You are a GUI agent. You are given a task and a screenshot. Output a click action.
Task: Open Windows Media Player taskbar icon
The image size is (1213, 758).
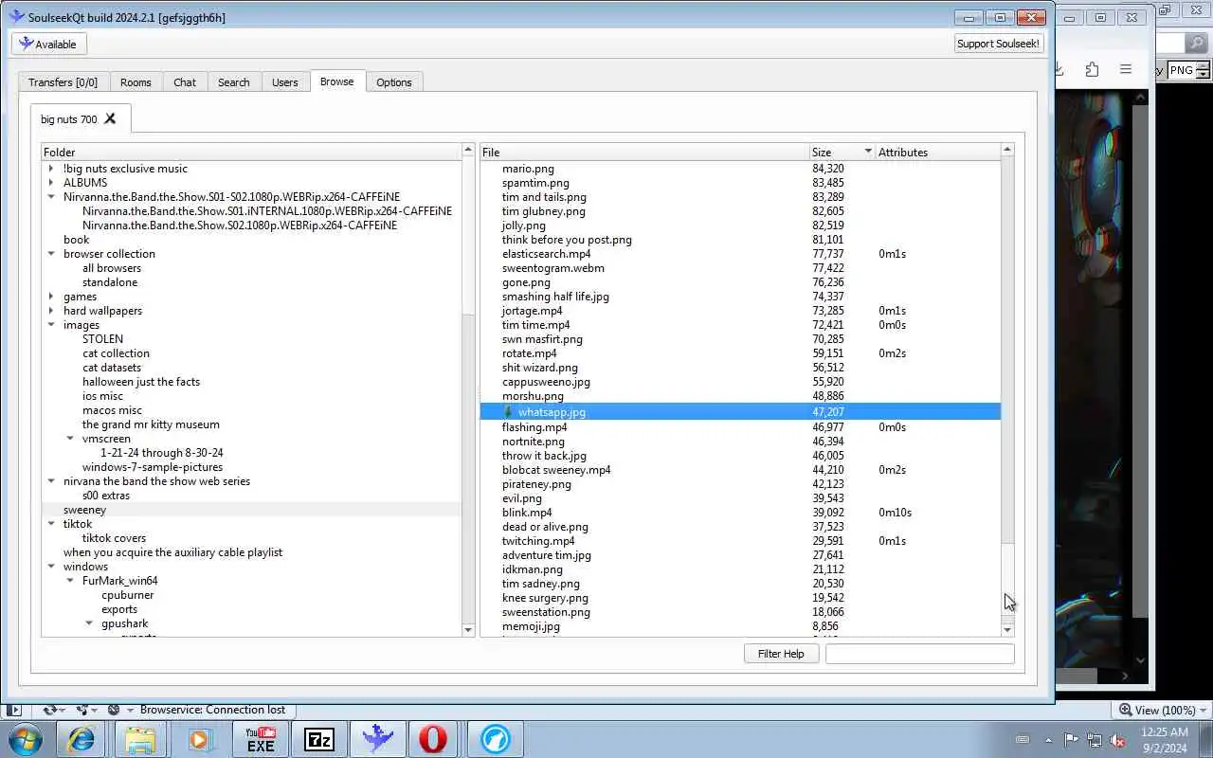(x=199, y=739)
